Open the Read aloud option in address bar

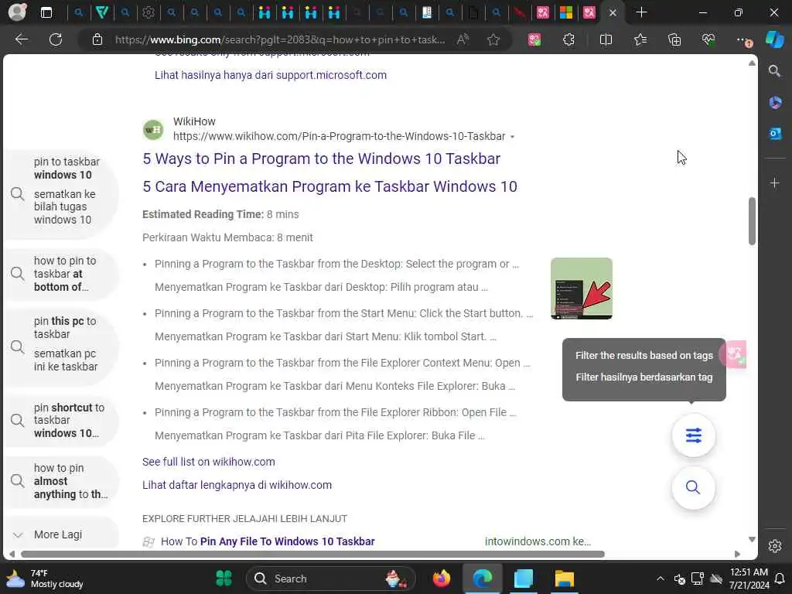463,39
